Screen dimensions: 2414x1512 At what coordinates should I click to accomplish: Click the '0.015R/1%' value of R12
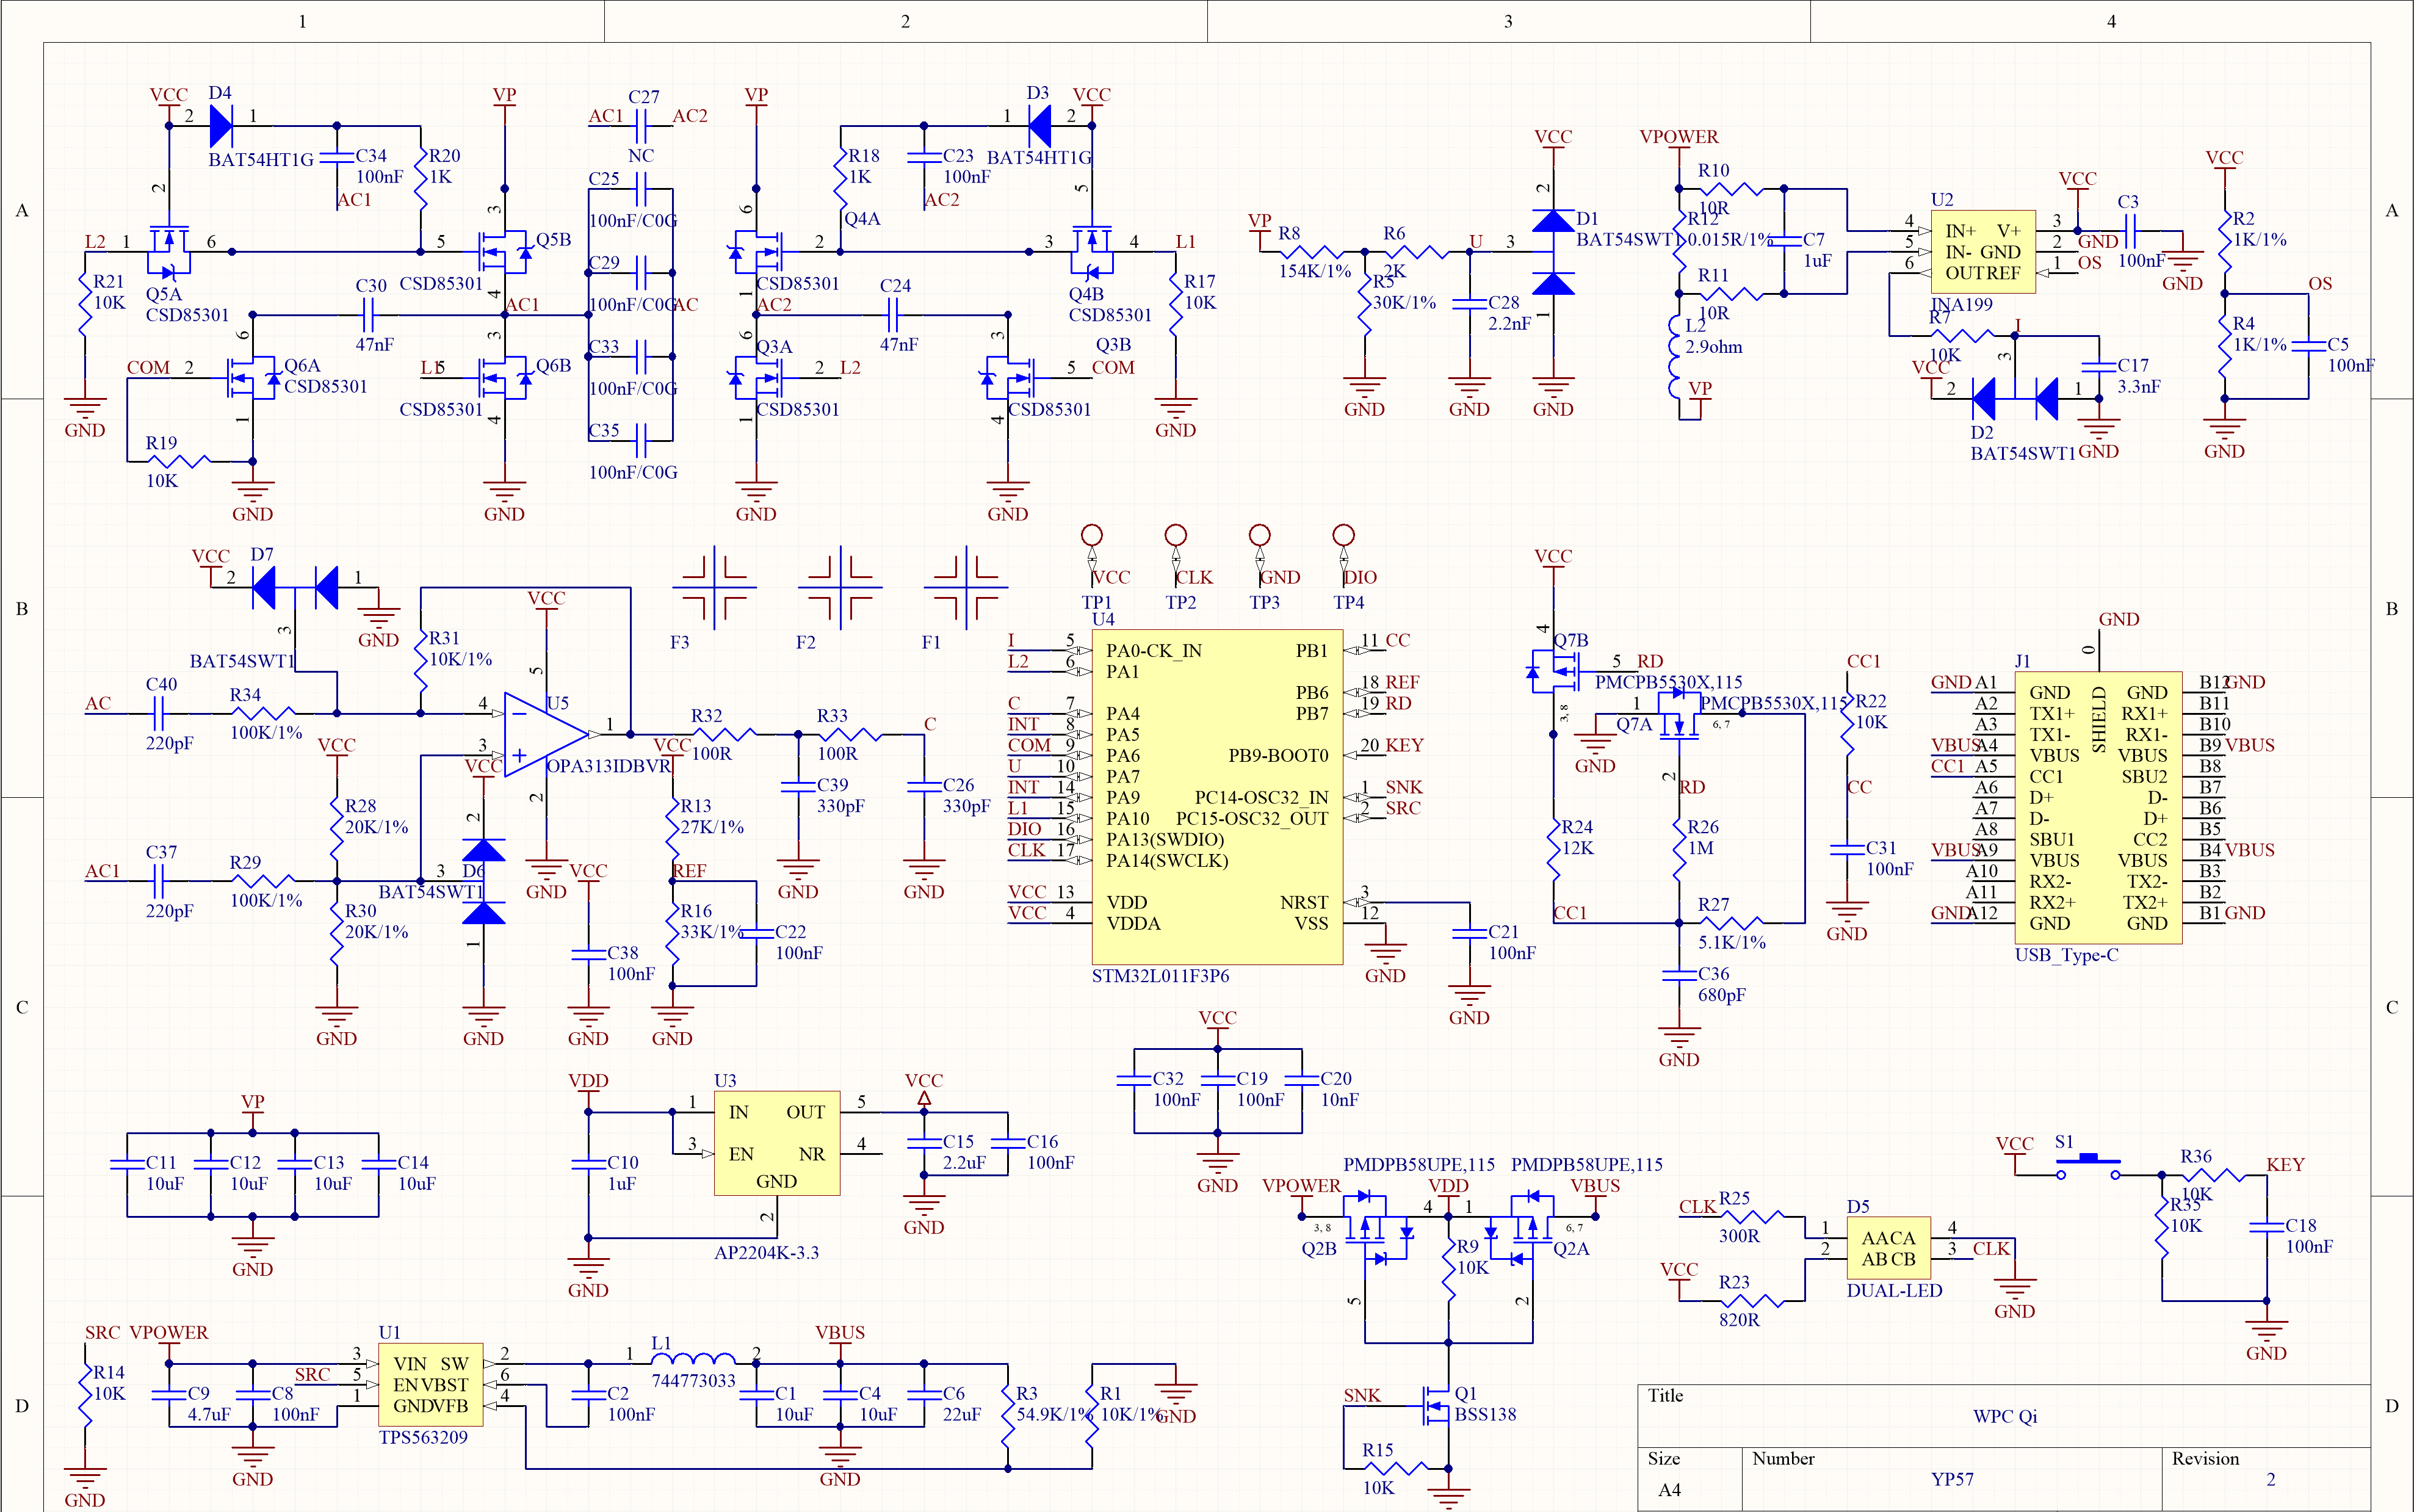1730,240
